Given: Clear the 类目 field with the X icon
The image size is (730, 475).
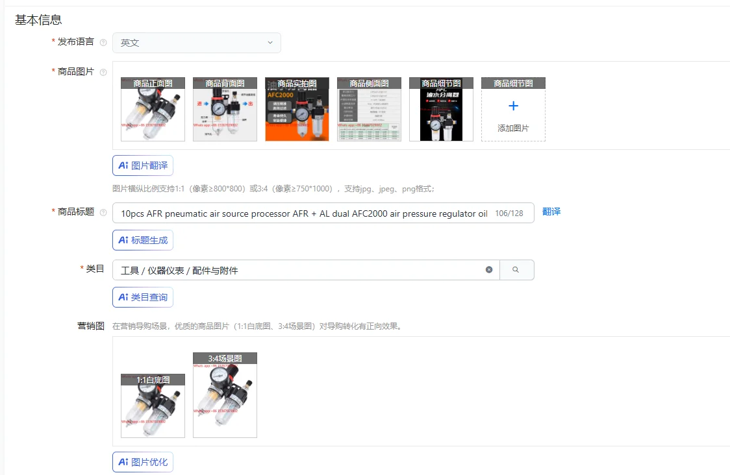Looking at the screenshot, I should (489, 270).
